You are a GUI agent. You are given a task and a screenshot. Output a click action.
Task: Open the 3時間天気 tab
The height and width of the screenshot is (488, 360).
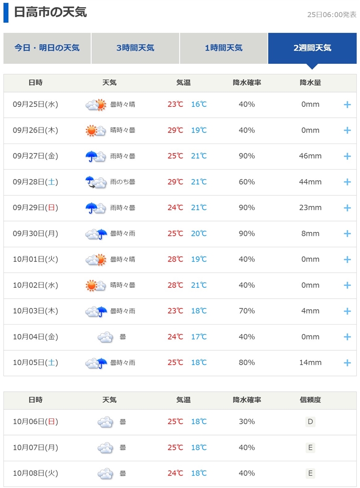pyautogui.click(x=135, y=48)
